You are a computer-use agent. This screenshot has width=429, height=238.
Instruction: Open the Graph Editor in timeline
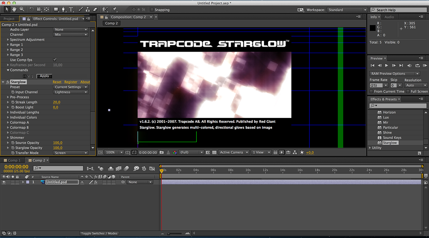(152, 168)
